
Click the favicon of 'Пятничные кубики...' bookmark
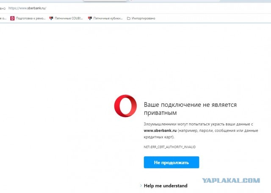tap(90, 18)
